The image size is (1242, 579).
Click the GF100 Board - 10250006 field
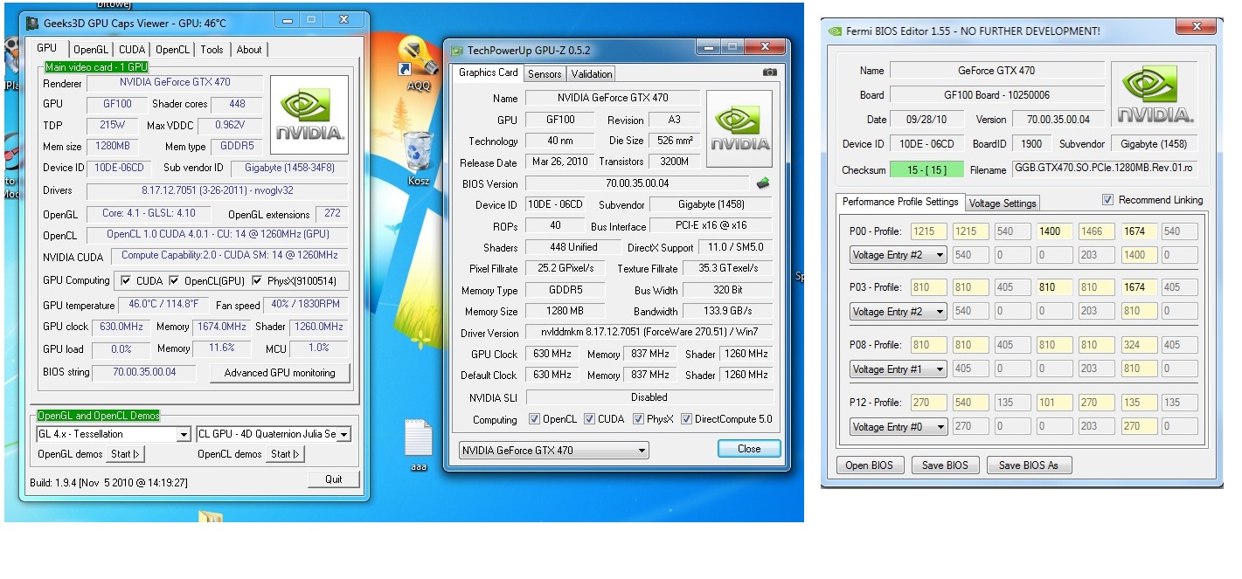coord(996,94)
